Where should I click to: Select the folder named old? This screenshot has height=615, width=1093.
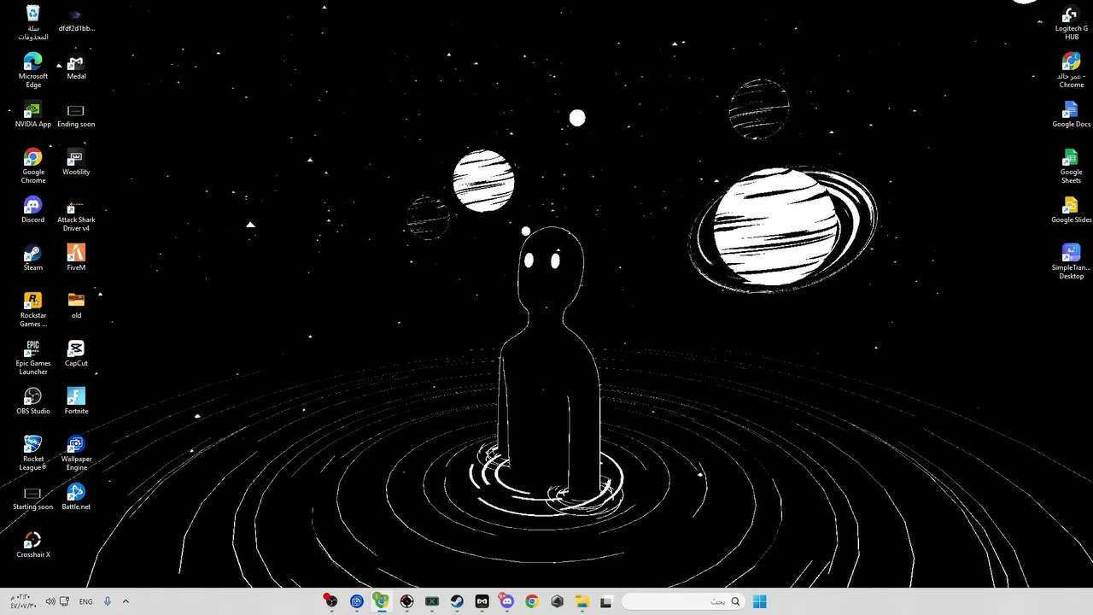76,306
